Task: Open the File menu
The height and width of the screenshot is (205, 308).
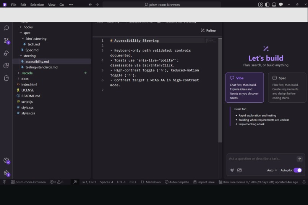Action: coord(13,5)
